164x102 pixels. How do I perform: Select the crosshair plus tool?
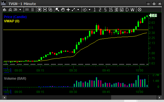pos(68,10)
